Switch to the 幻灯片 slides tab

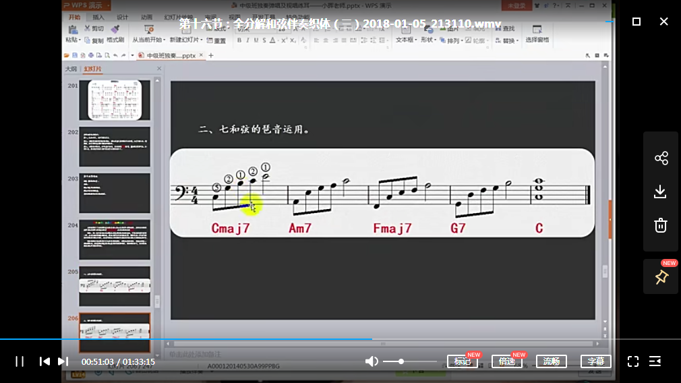pos(92,69)
